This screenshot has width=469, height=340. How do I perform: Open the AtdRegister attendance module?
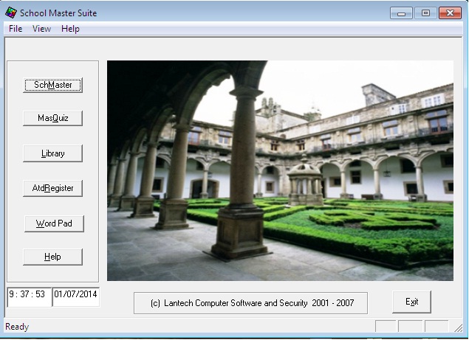[x=52, y=188]
